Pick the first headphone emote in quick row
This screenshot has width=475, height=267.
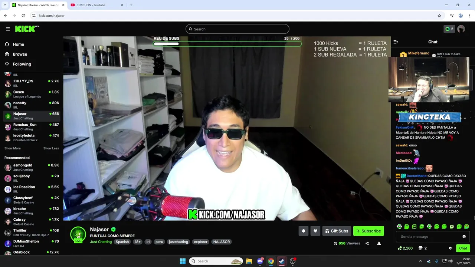point(399,227)
